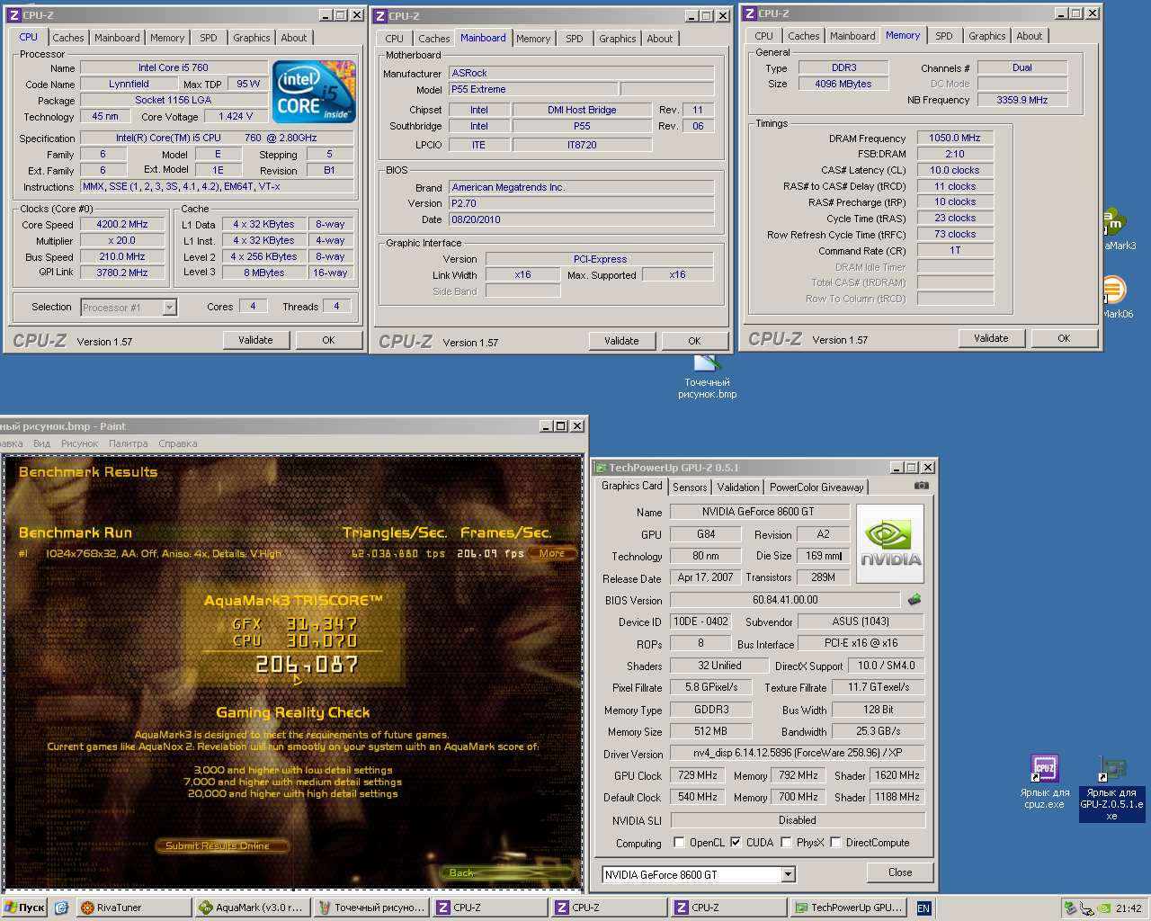Click the More button in AquaMark results

coord(552,553)
